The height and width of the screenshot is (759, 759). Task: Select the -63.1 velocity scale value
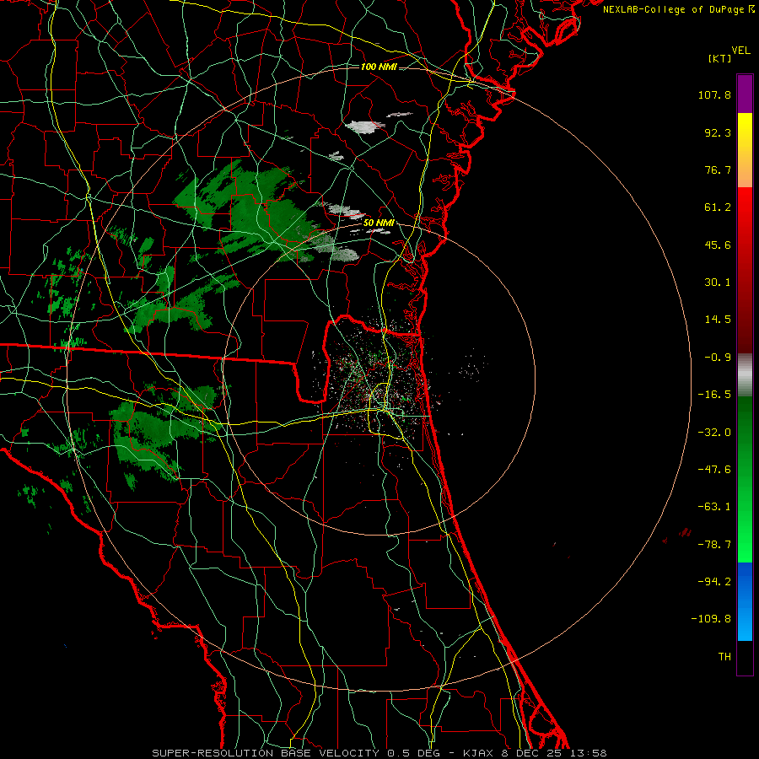tap(714, 507)
